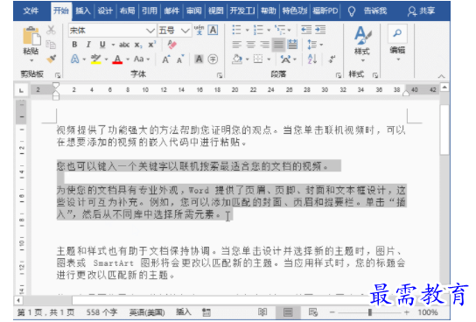The width and height of the screenshot is (476, 322).
Task: Click the Sort A-Z icon
Action: point(312,59)
